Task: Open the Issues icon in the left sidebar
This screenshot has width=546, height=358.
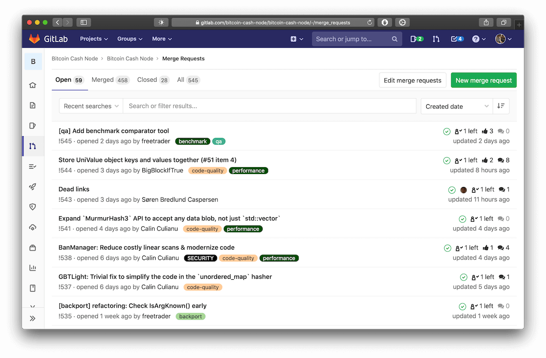Action: click(32, 125)
